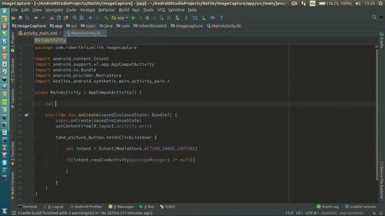Open the Window menu
Screen dimensions: 385x216
[176, 10]
